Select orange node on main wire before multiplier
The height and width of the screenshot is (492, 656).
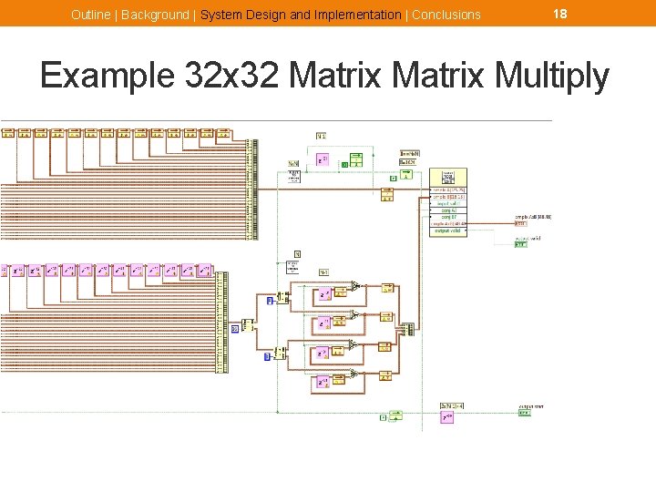tap(387, 195)
